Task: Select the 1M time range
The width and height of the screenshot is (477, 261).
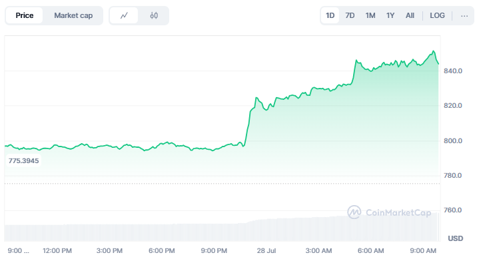Action: point(370,15)
